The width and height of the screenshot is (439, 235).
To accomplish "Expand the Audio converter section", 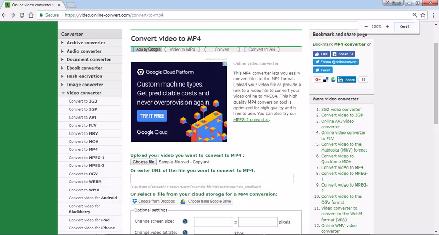I will [84, 51].
